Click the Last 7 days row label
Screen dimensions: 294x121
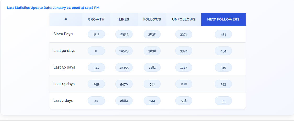click(x=63, y=100)
